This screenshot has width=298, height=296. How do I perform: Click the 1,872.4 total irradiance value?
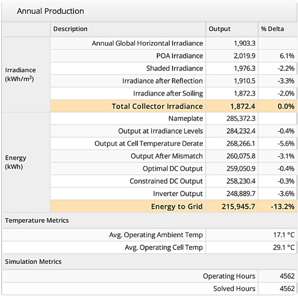coord(243,106)
